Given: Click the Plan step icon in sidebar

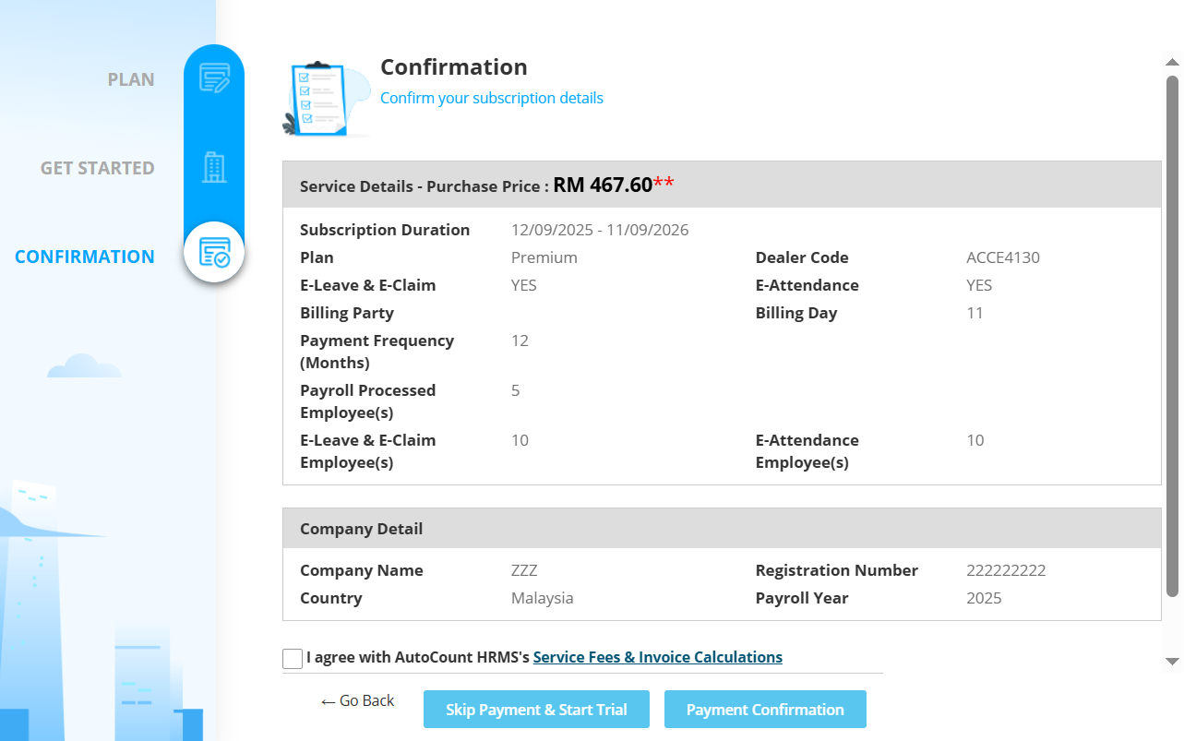Looking at the screenshot, I should coord(214,78).
